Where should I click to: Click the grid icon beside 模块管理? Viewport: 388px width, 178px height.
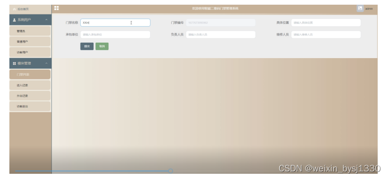coord(15,64)
